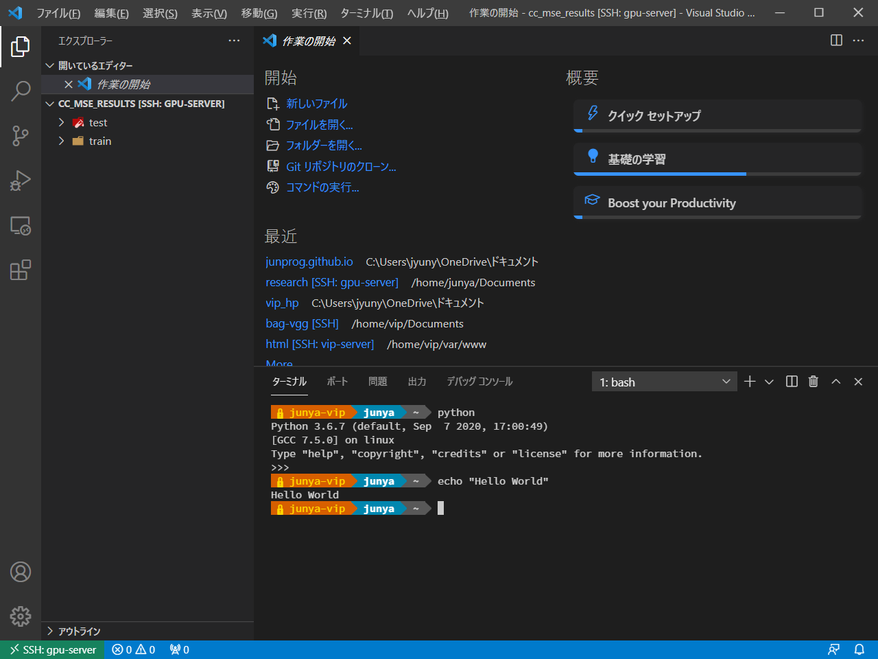Expand the train folder
Image resolution: width=878 pixels, height=659 pixels.
click(99, 141)
